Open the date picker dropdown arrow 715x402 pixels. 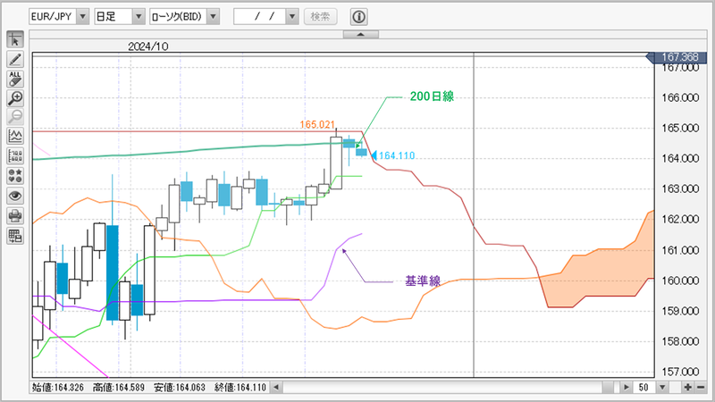292,17
